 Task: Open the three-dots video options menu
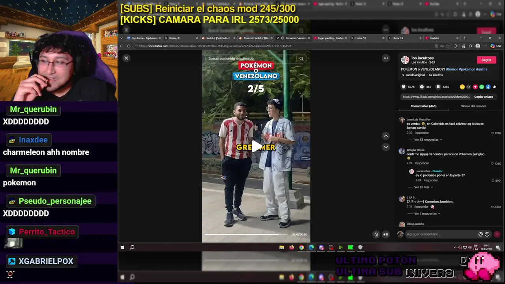[385, 58]
